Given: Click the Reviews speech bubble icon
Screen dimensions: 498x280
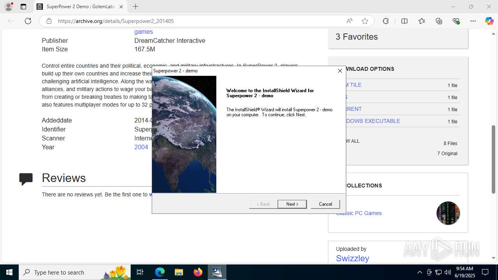Looking at the screenshot, I should pyautogui.click(x=26, y=179).
